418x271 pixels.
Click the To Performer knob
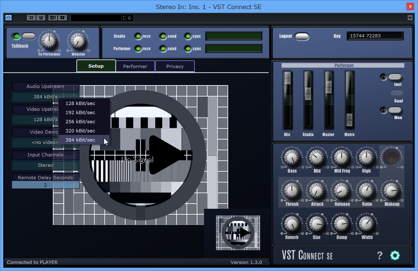[49, 41]
